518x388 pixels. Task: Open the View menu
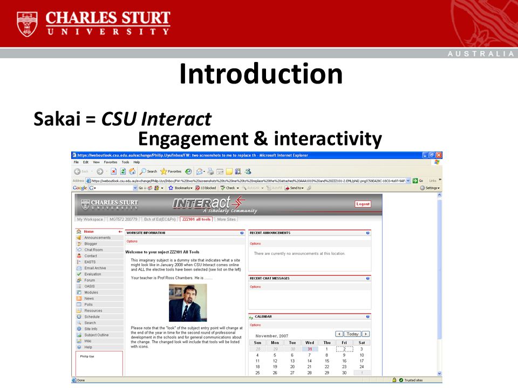click(x=96, y=162)
